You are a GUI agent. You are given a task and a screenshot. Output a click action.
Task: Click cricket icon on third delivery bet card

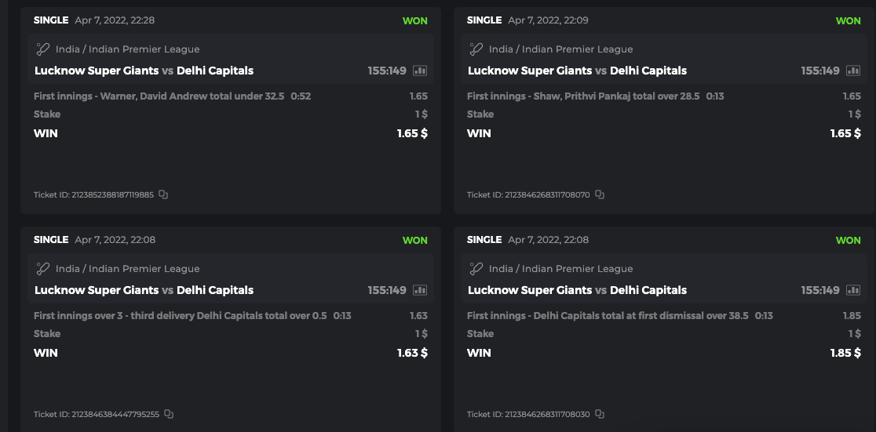43,269
